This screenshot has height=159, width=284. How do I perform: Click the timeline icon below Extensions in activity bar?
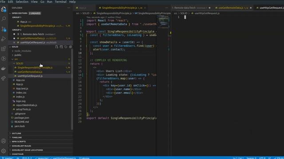pos(4,59)
